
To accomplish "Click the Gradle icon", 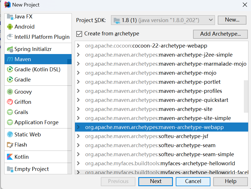I will pyautogui.click(x=10, y=80).
